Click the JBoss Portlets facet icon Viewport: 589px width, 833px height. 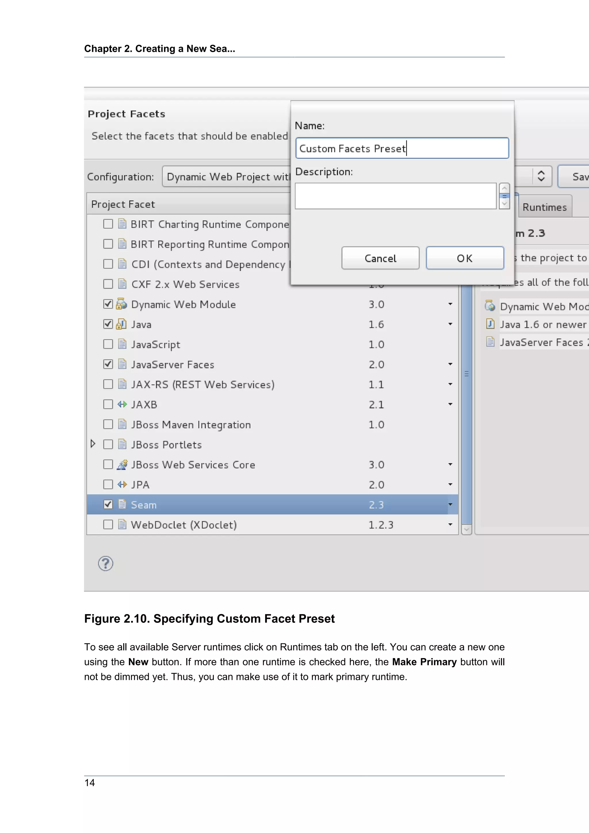[122, 444]
